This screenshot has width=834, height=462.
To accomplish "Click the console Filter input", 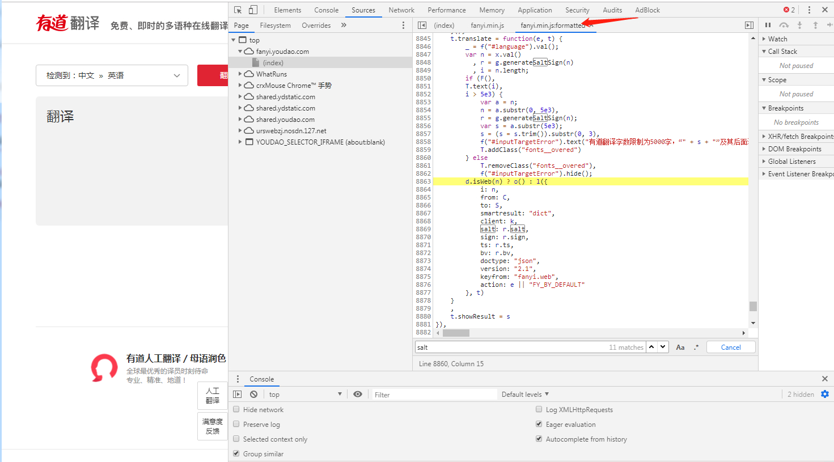I will pyautogui.click(x=434, y=395).
